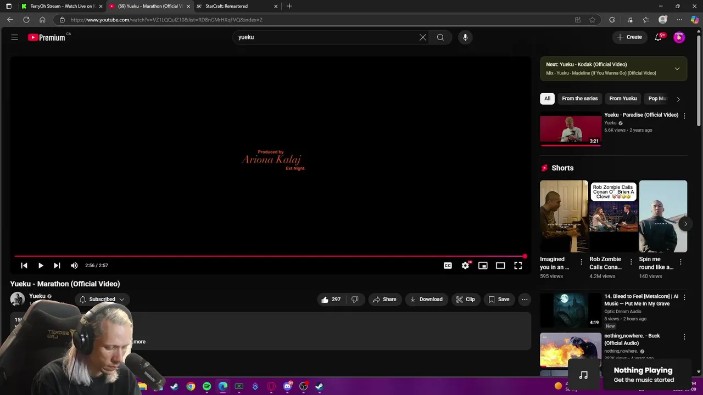Open player settings gear
The height and width of the screenshot is (395, 703).
pyautogui.click(x=465, y=266)
